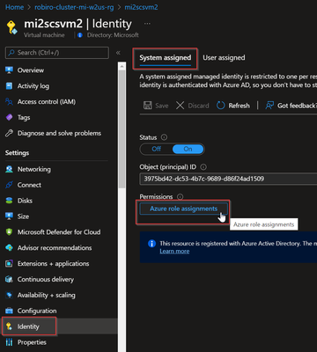This screenshot has height=352, width=317.
Task: Click the Connect icon
Action: click(9, 185)
